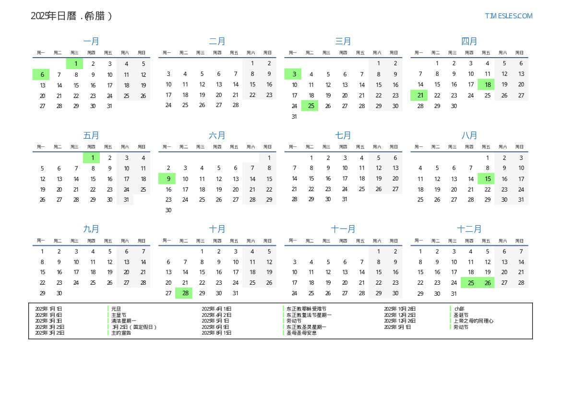Click highlighted March 25 holiday cell
The height and width of the screenshot is (397, 561).
310,106
